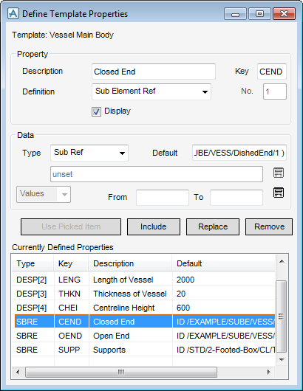Toggle the Display checkbox

click(96, 111)
